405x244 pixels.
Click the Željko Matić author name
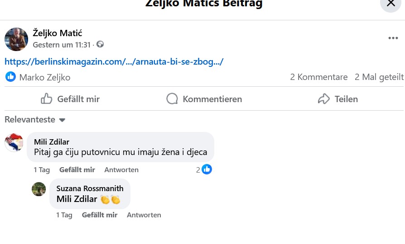pos(58,33)
